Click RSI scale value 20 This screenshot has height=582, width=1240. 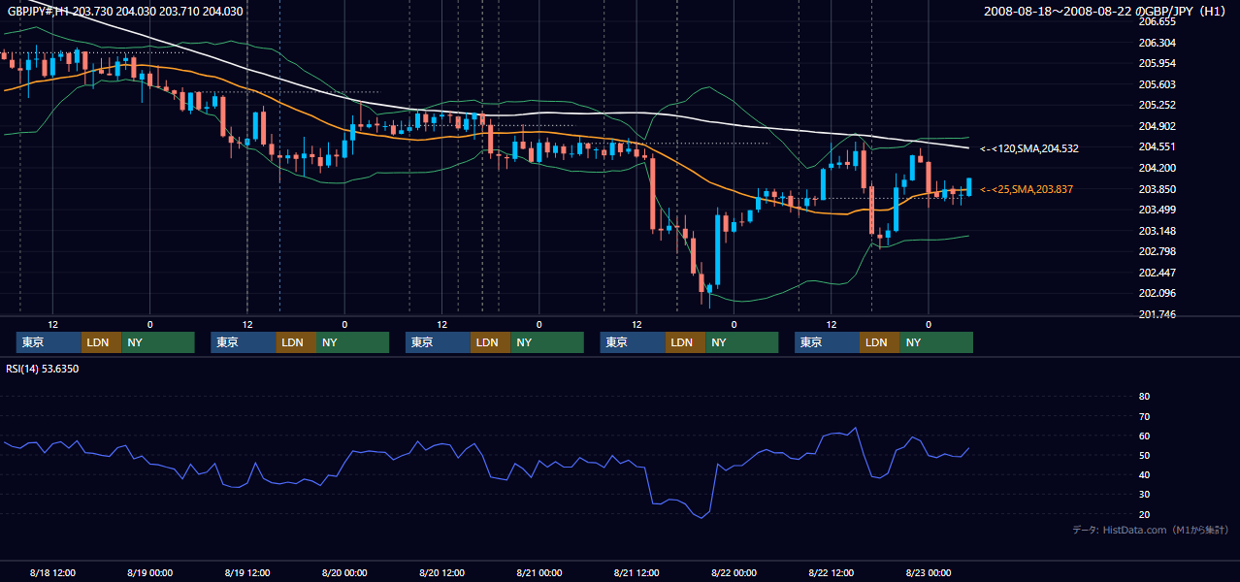coord(1144,514)
